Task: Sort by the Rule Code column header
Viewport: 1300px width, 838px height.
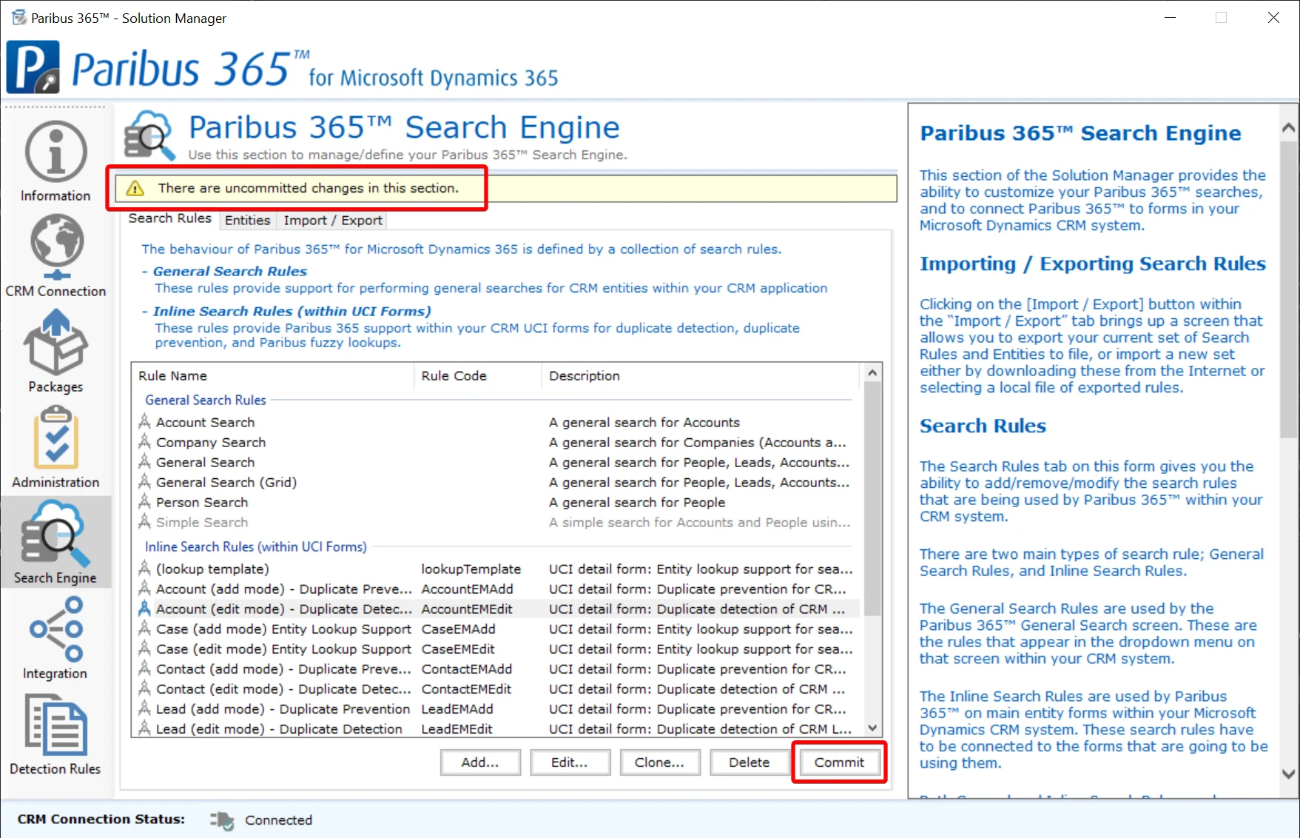Action: tap(478, 376)
